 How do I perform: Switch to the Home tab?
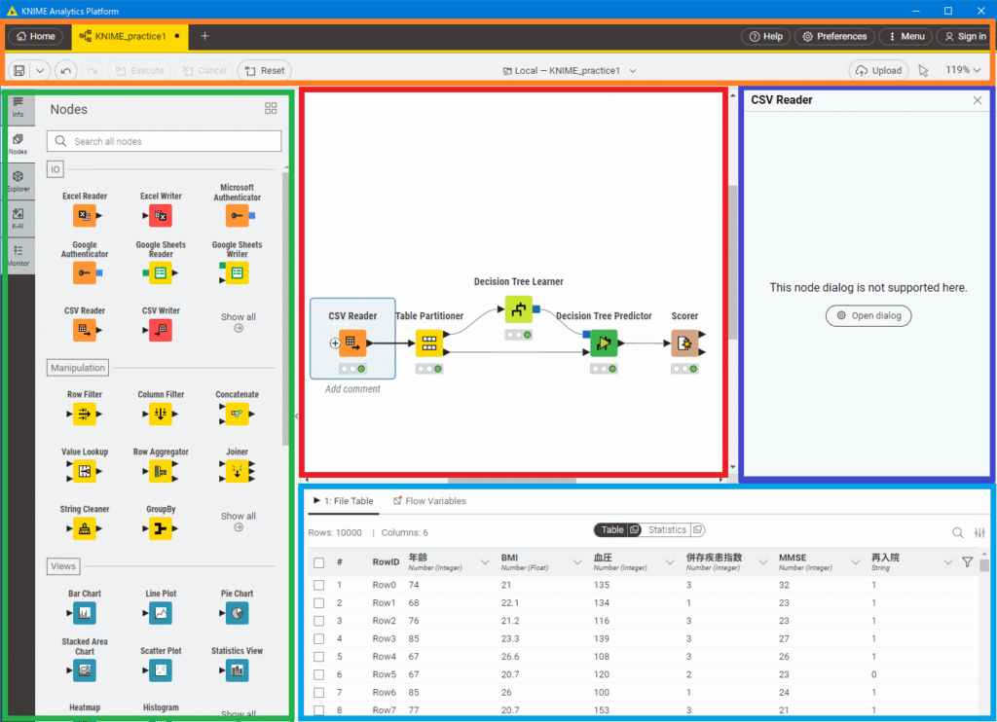pos(36,36)
